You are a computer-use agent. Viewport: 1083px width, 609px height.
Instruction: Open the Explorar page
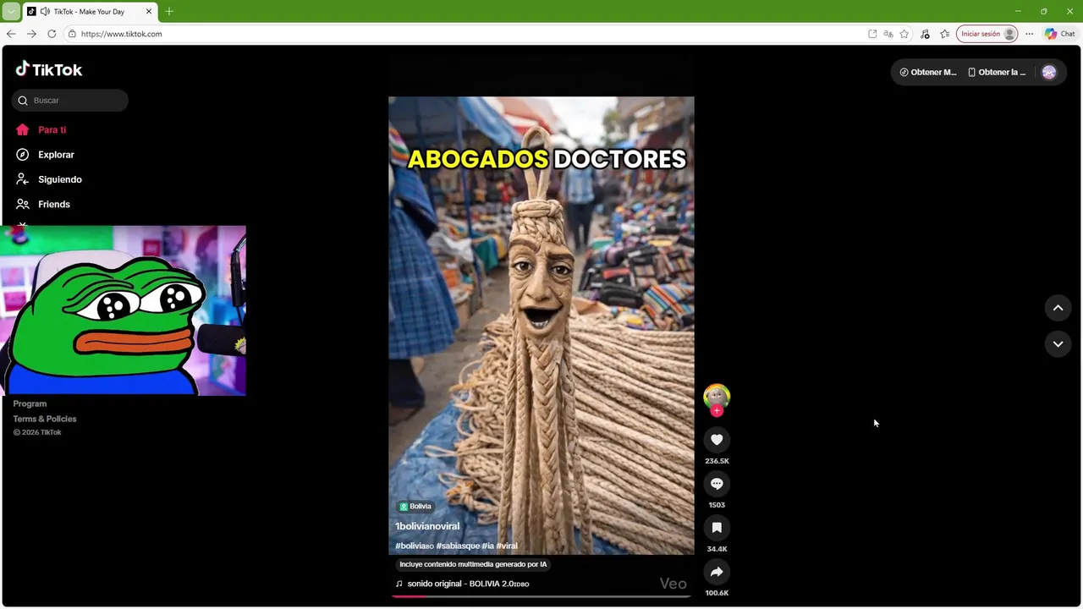click(x=45, y=155)
